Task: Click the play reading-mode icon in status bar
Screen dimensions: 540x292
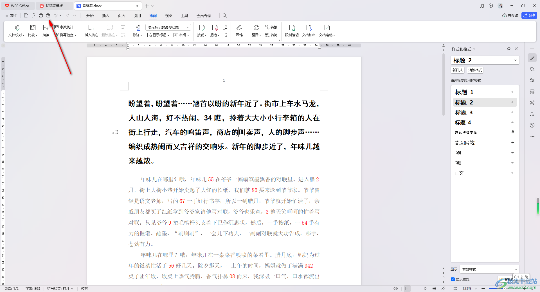Action: 425,289
